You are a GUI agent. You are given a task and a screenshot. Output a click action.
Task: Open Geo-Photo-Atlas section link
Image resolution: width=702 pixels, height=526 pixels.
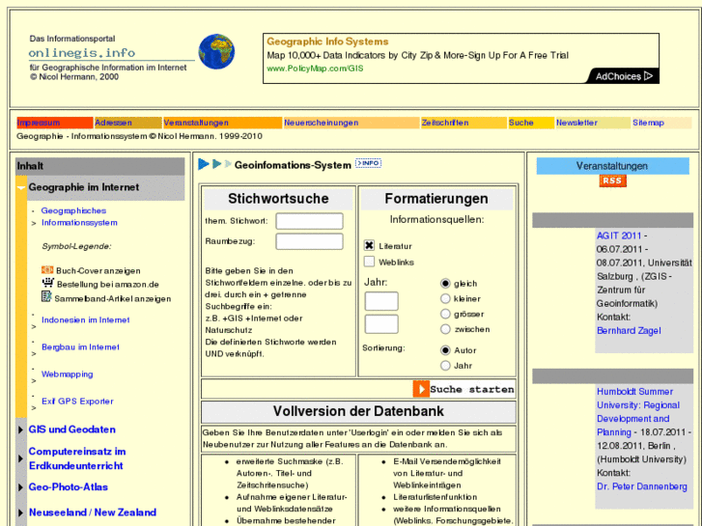pyautogui.click(x=69, y=486)
